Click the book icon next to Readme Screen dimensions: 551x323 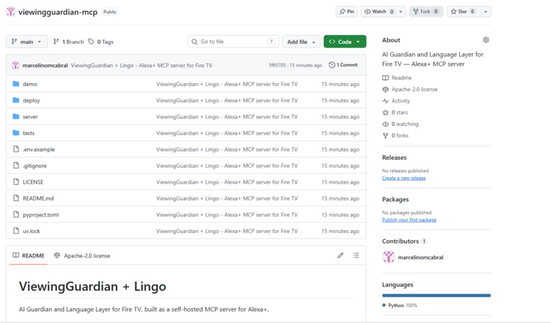(x=386, y=78)
